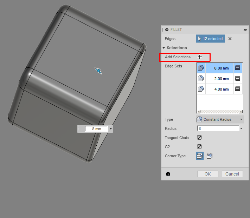Click the Corner Type label
The width and height of the screenshot is (250, 218).
click(x=175, y=156)
